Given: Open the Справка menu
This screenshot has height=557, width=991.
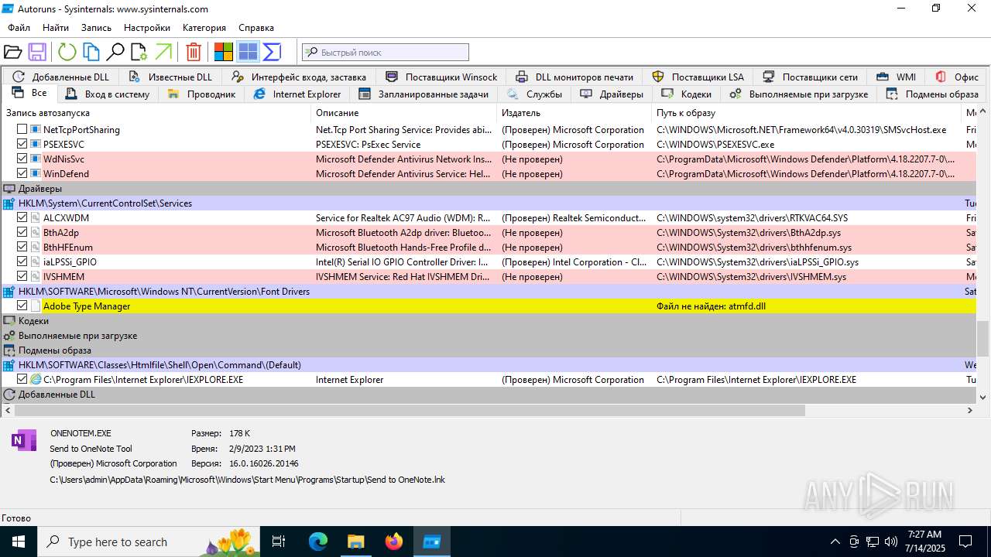Looking at the screenshot, I should coord(256,27).
